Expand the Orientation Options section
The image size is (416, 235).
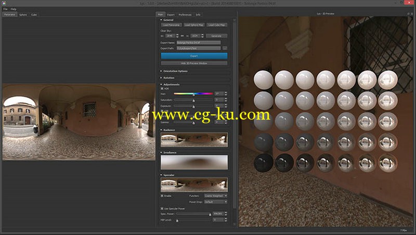tap(174, 71)
